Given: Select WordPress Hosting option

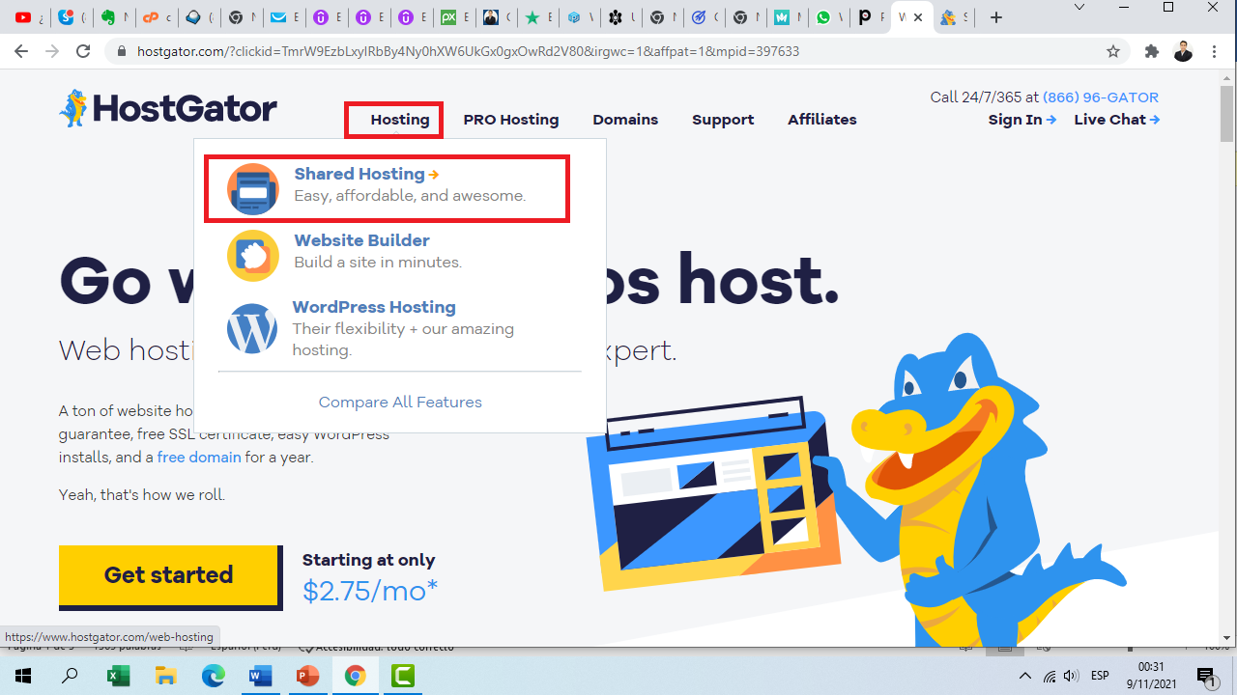Looking at the screenshot, I should point(374,307).
